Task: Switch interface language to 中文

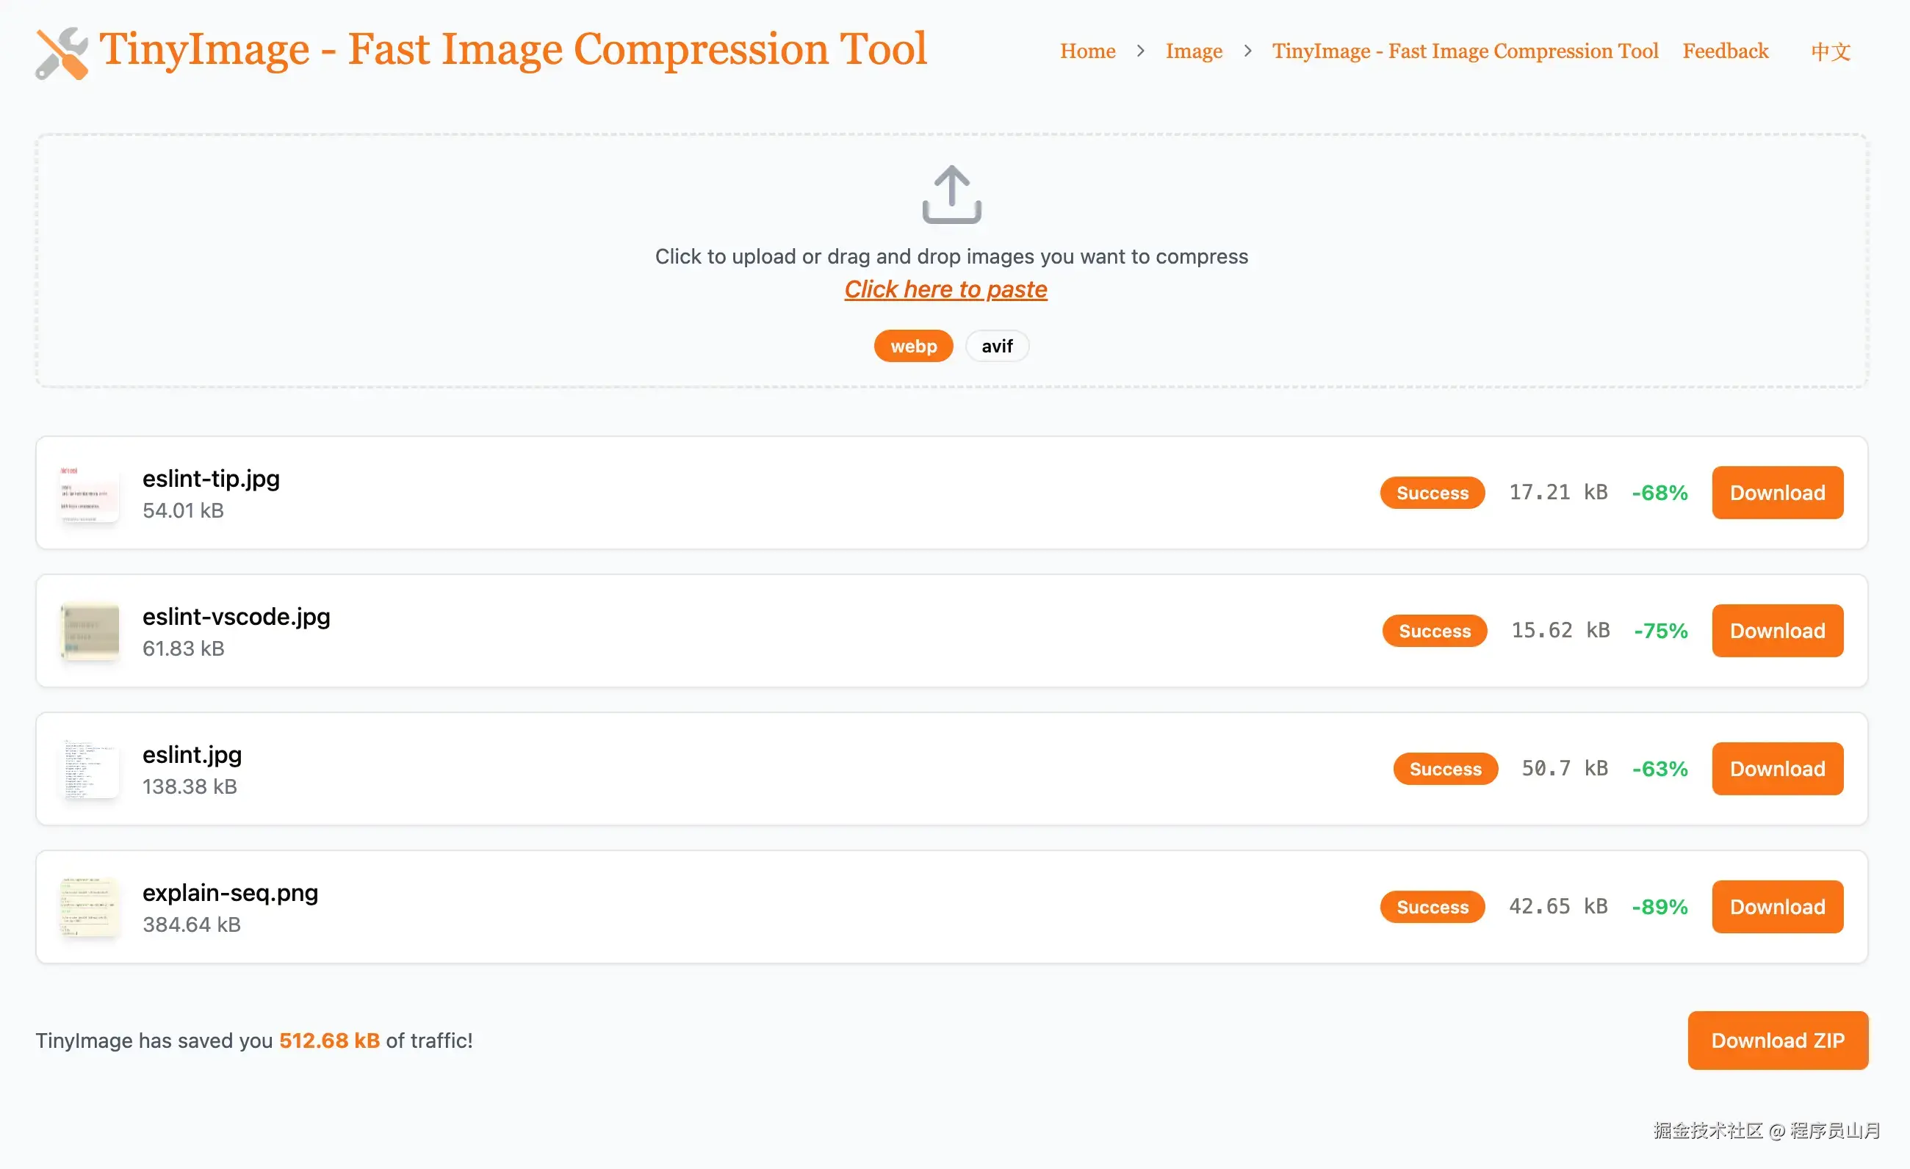Action: 1831,51
